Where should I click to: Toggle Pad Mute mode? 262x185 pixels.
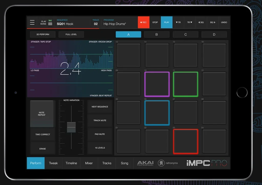[x=100, y=134]
